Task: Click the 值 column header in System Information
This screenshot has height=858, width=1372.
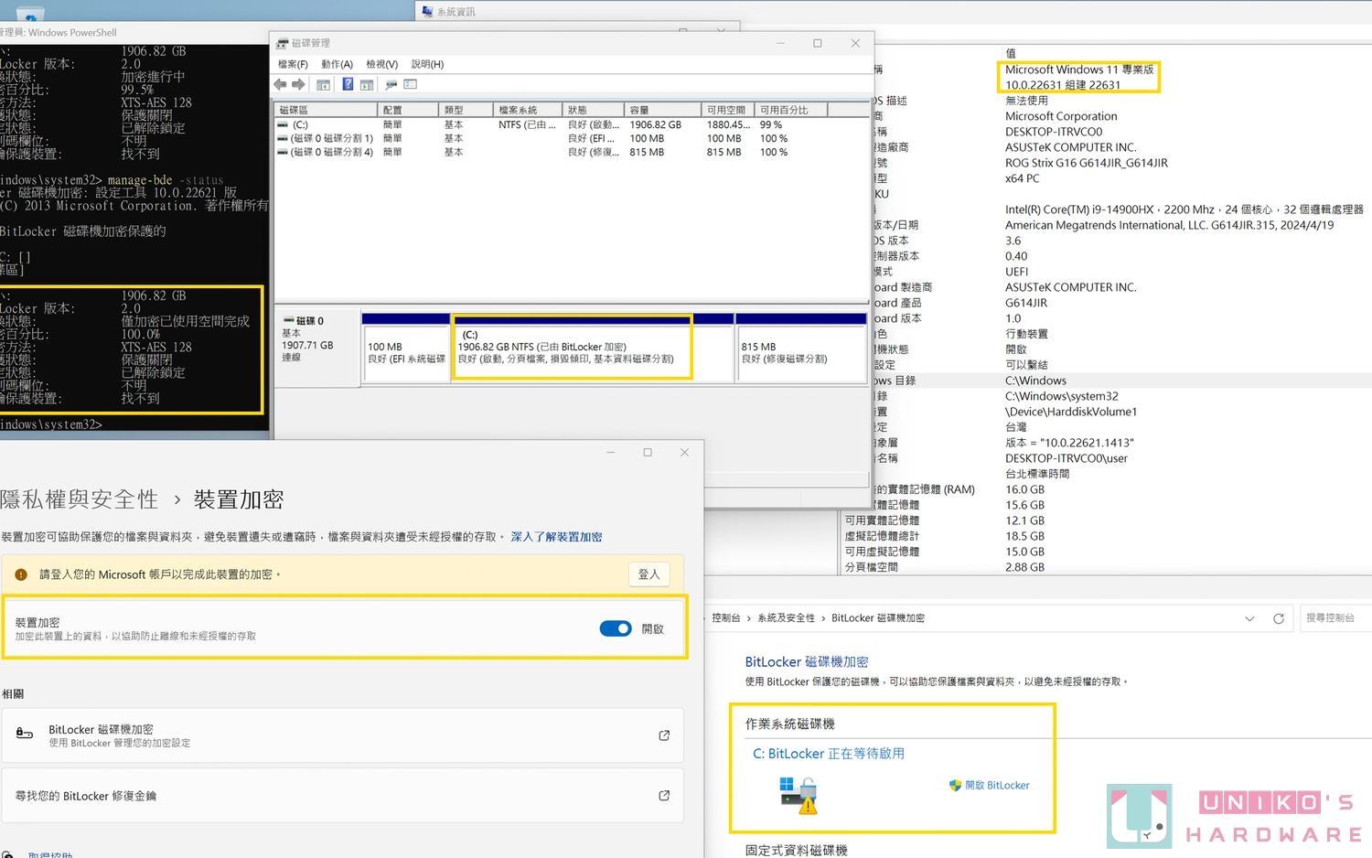Action: coord(1011,53)
